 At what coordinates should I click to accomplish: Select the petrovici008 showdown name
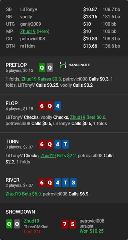click(x=92, y=221)
